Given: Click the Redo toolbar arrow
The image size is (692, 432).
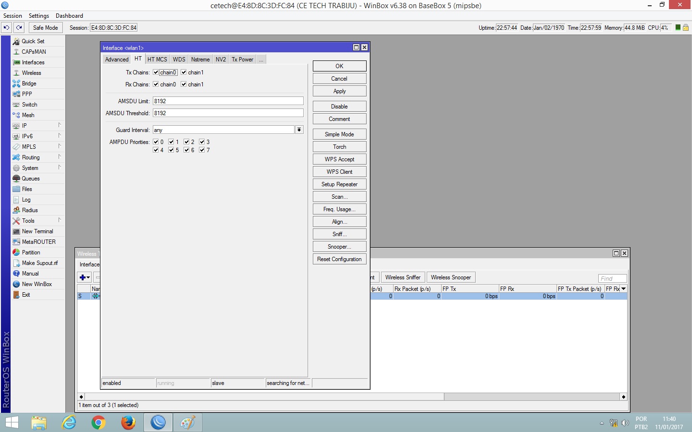Looking at the screenshot, I should [19, 28].
